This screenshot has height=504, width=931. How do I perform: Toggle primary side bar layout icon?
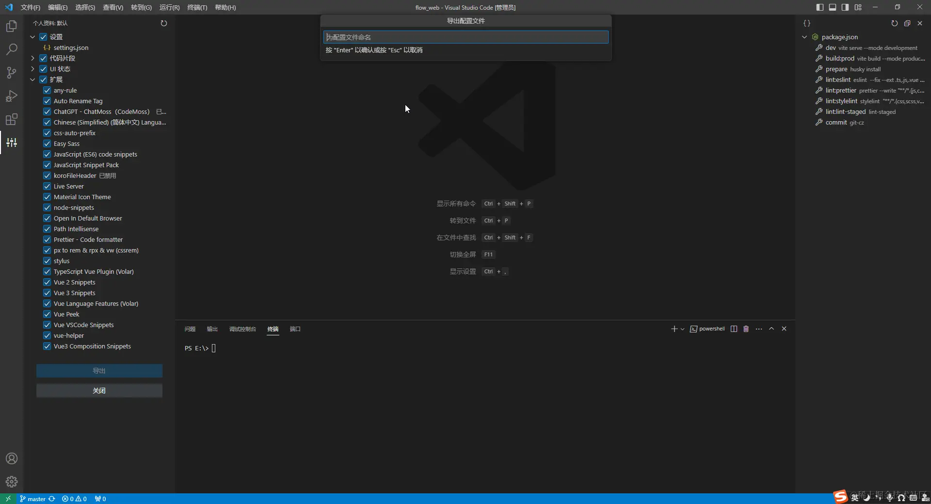pos(820,7)
